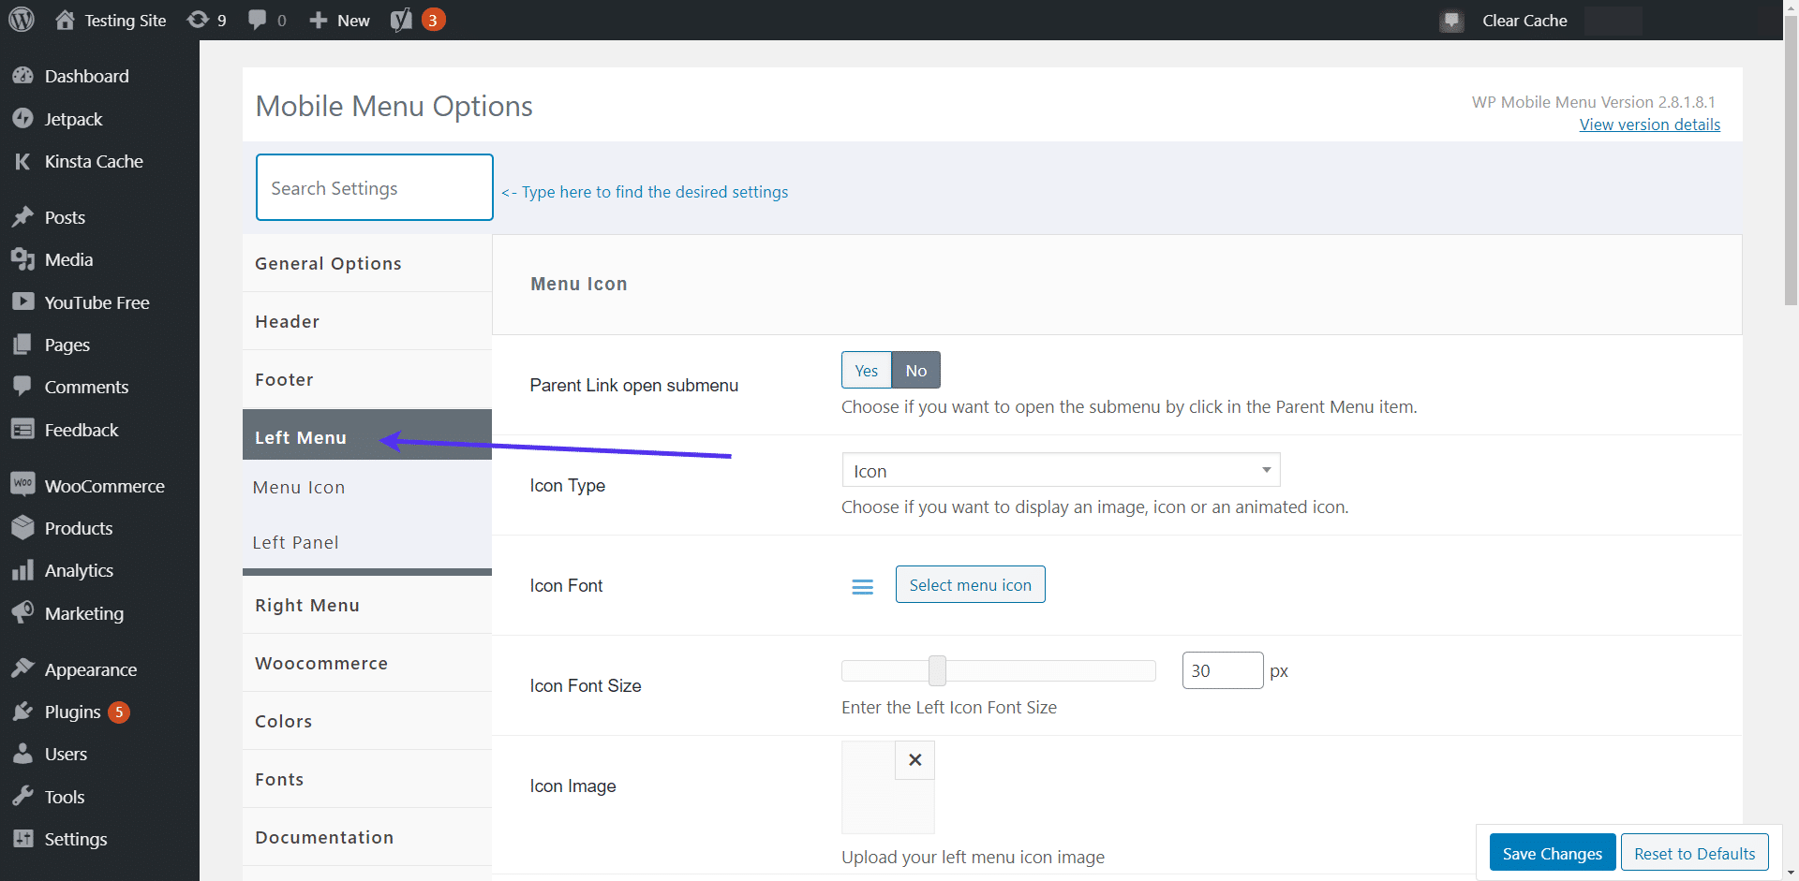The image size is (1799, 881).
Task: Adjust the Icon Font Size slider
Action: coord(937,670)
